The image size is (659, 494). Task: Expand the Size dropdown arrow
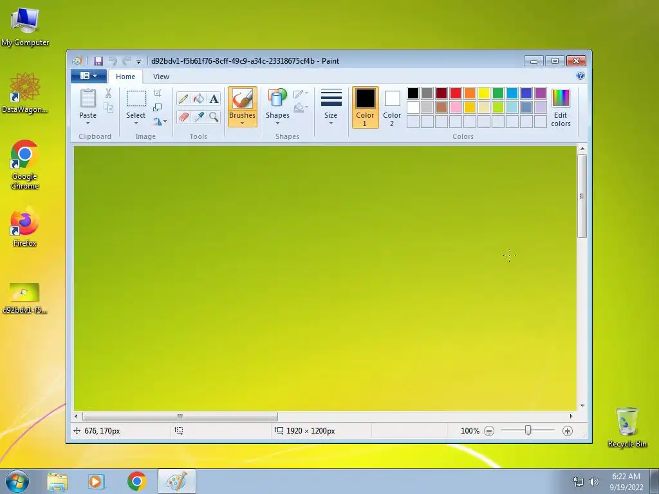coord(331,123)
